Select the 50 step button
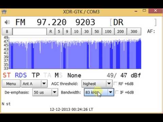The image size is (163, 122). [97, 32]
